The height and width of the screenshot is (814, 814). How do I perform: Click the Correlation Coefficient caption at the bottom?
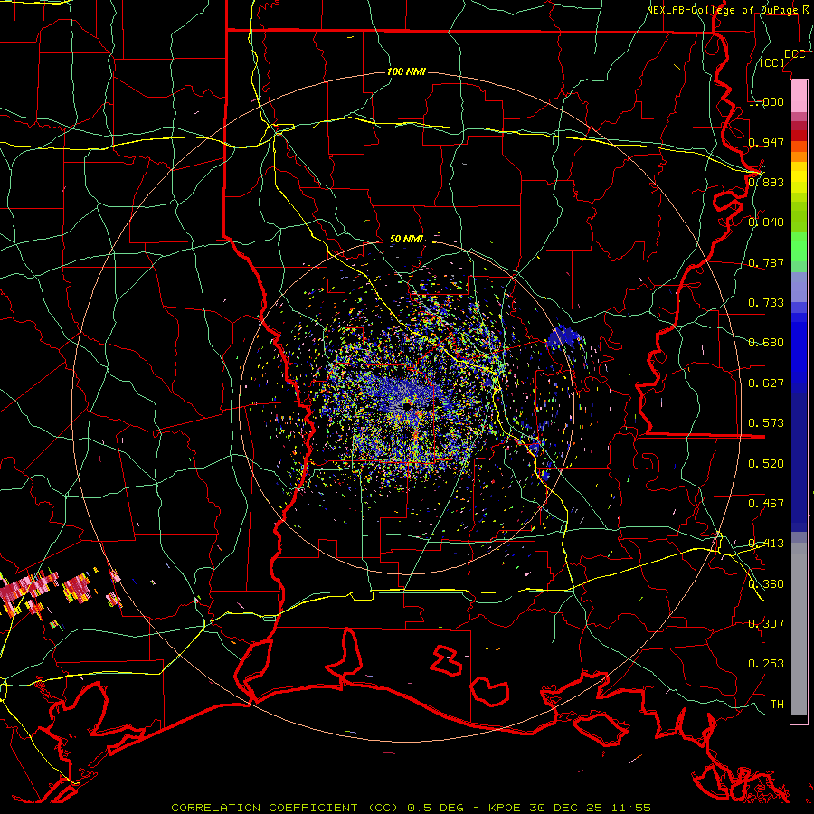(411, 808)
